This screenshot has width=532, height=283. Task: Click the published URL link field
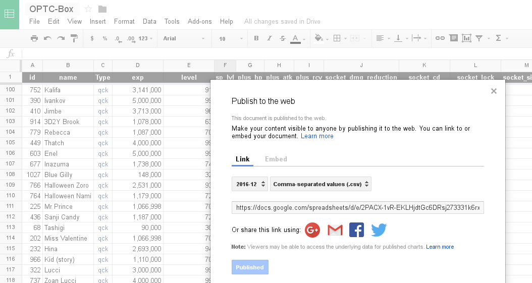357,207
